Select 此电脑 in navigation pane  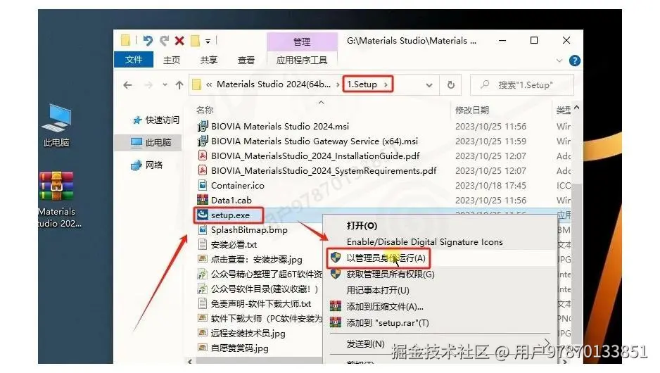click(x=151, y=143)
